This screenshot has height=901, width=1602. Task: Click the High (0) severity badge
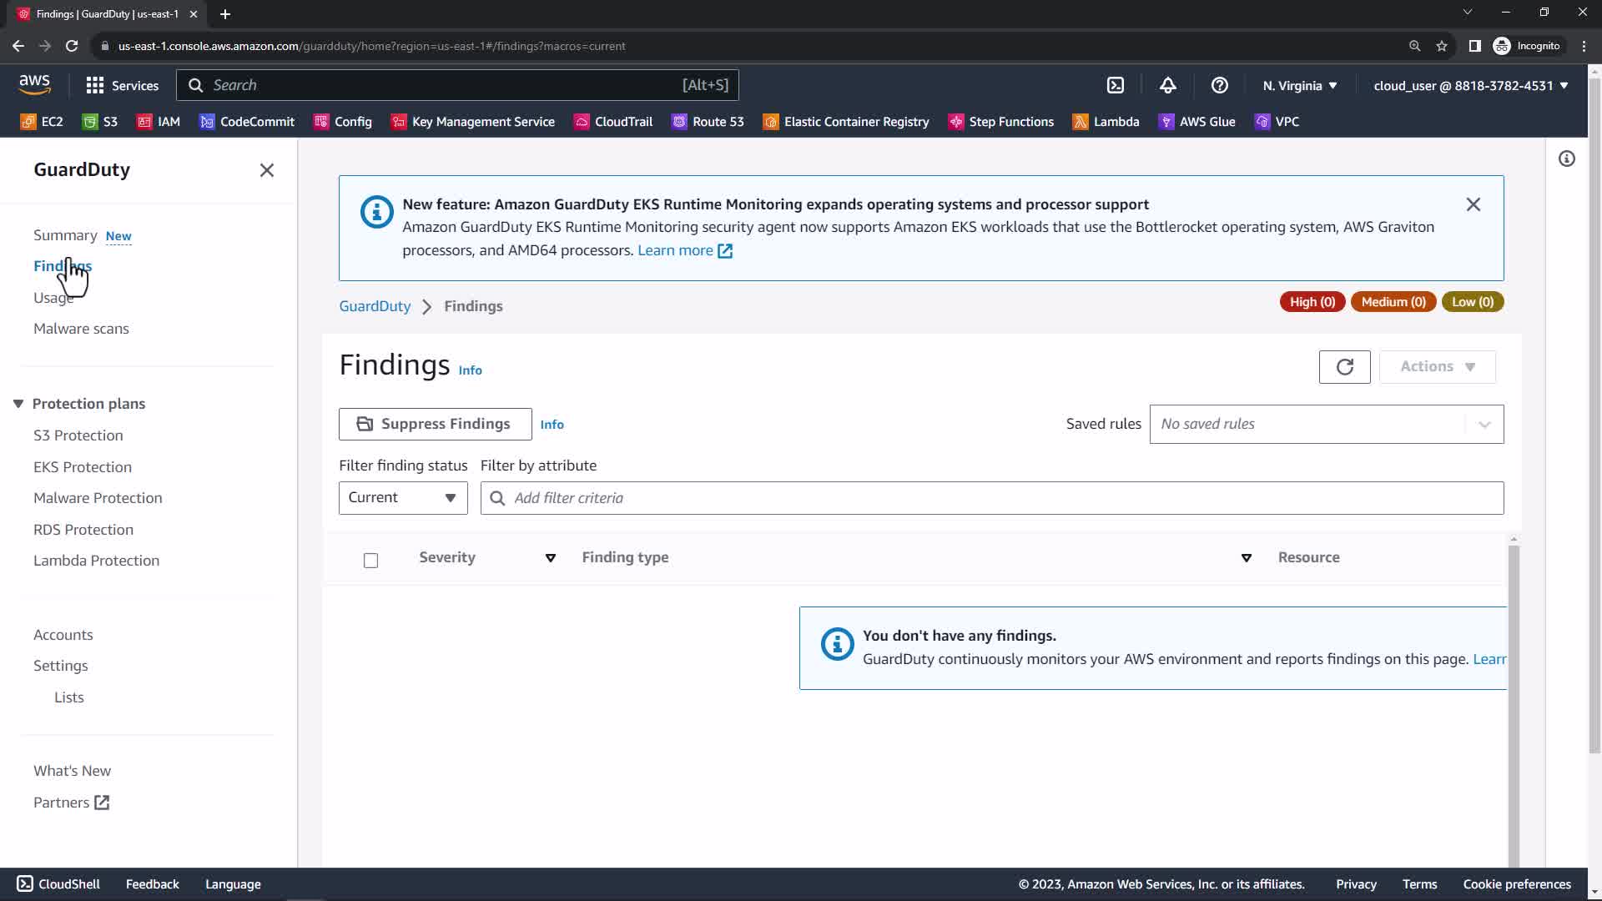(x=1312, y=302)
